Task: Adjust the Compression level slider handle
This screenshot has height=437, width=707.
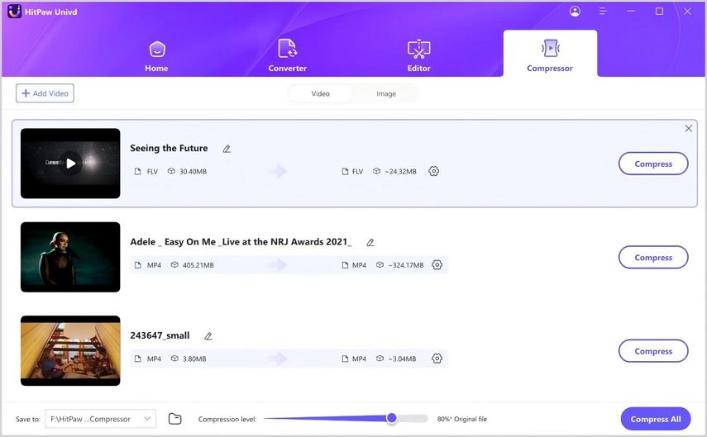Action: coord(391,418)
